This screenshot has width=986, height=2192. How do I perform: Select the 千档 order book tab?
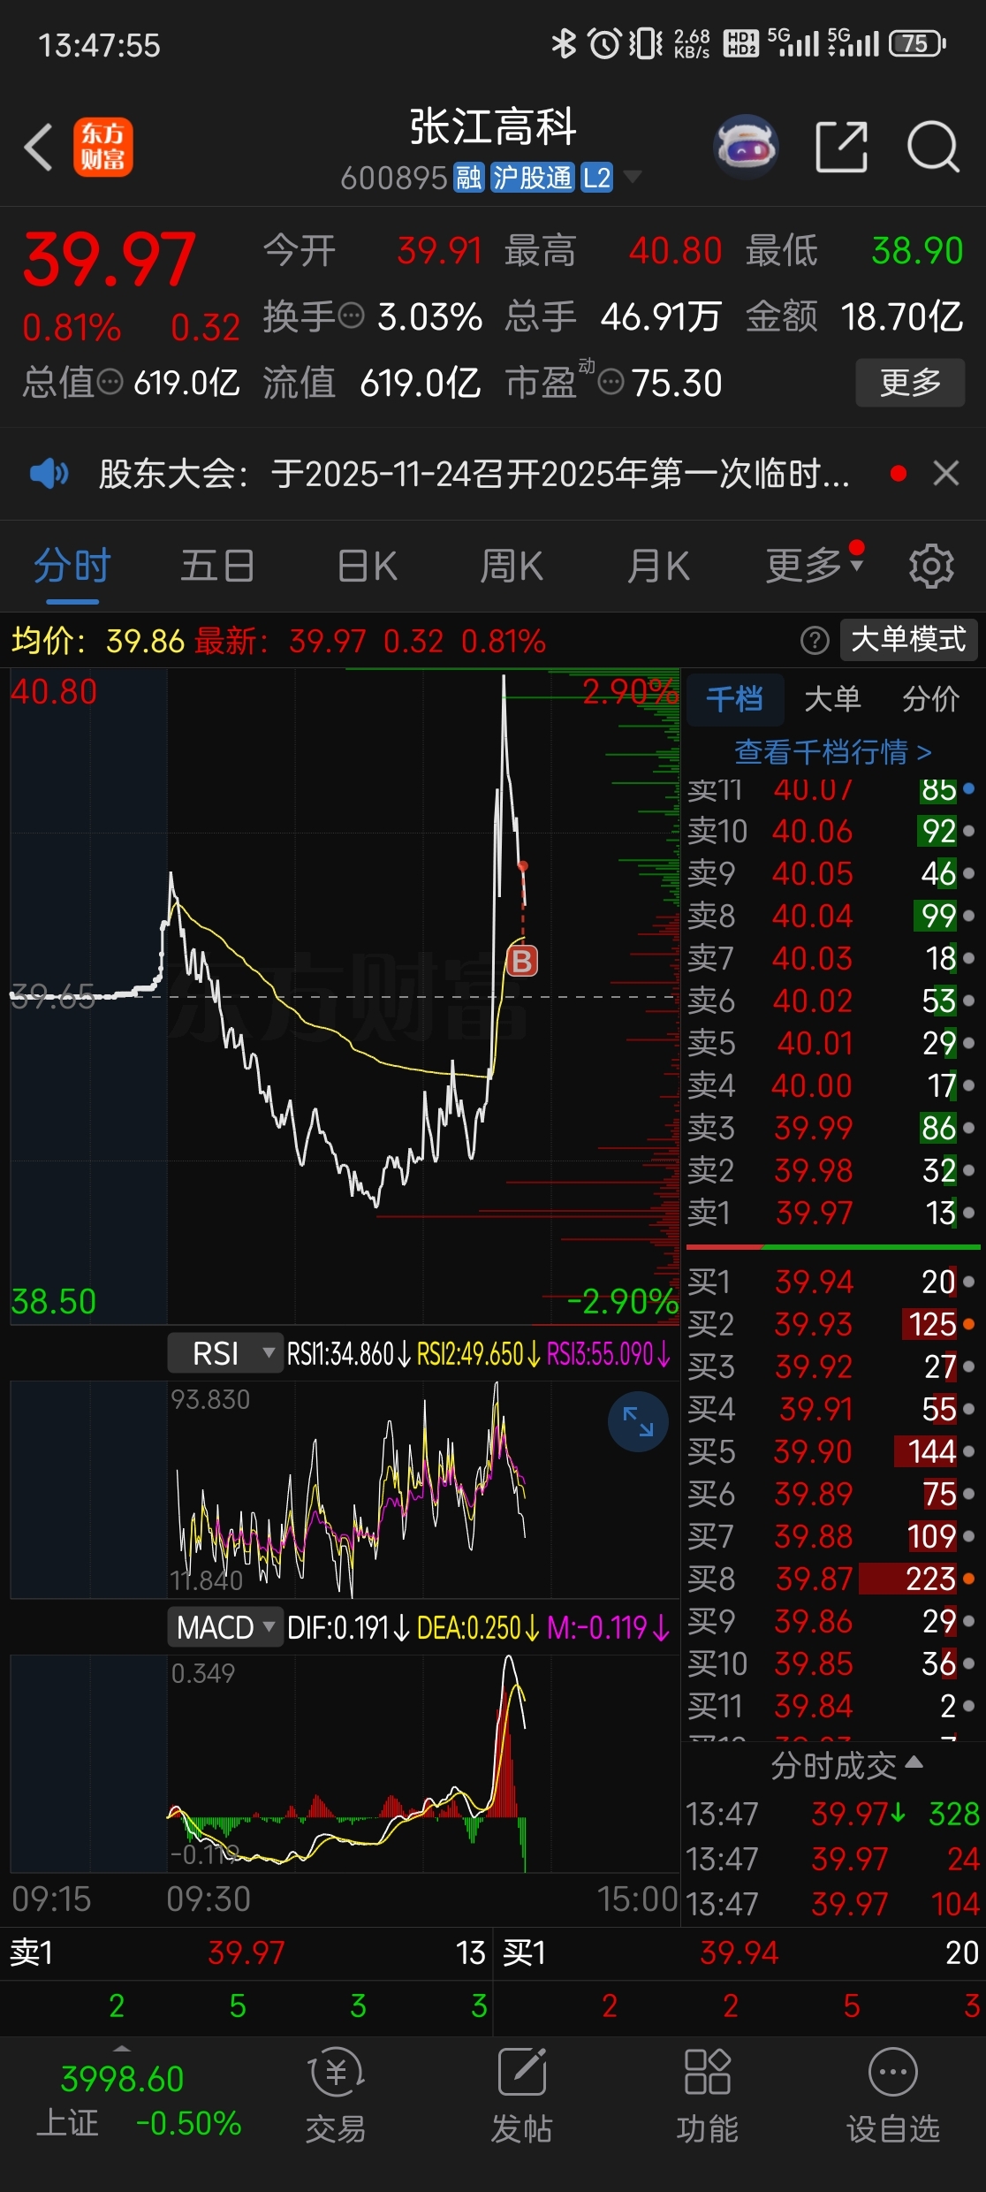[x=735, y=699]
